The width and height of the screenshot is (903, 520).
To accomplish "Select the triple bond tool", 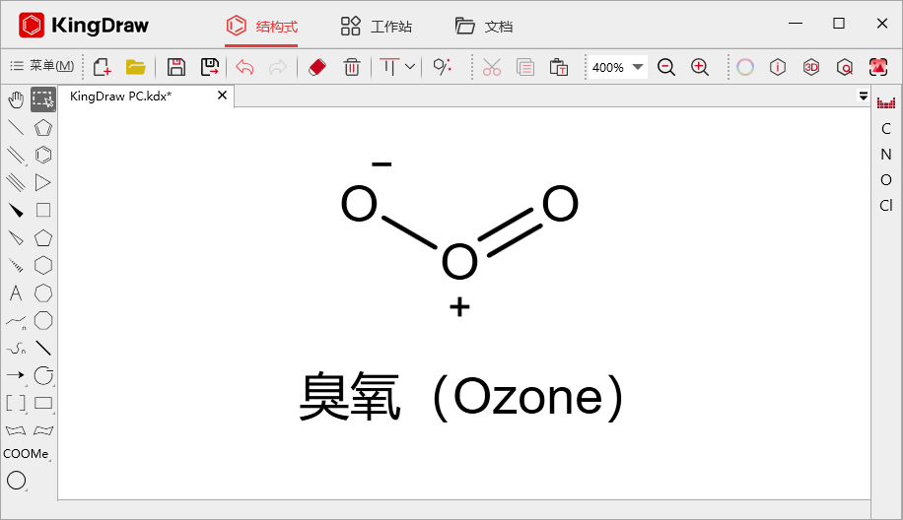I will pyautogui.click(x=16, y=182).
